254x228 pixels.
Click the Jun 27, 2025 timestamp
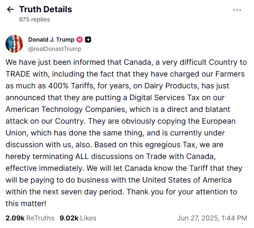tap(212, 218)
